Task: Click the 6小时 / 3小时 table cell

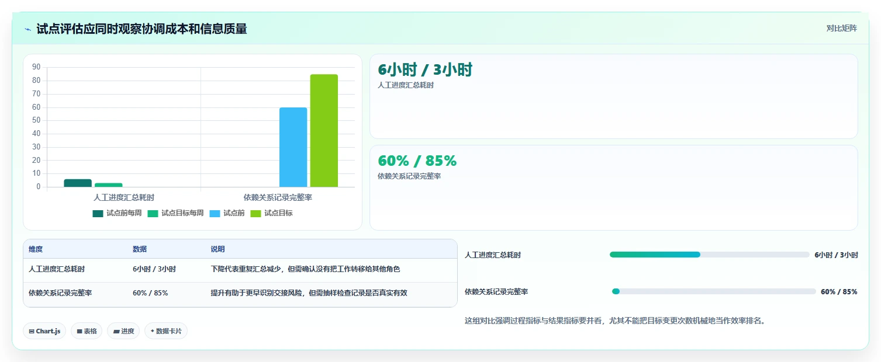Action: [154, 269]
